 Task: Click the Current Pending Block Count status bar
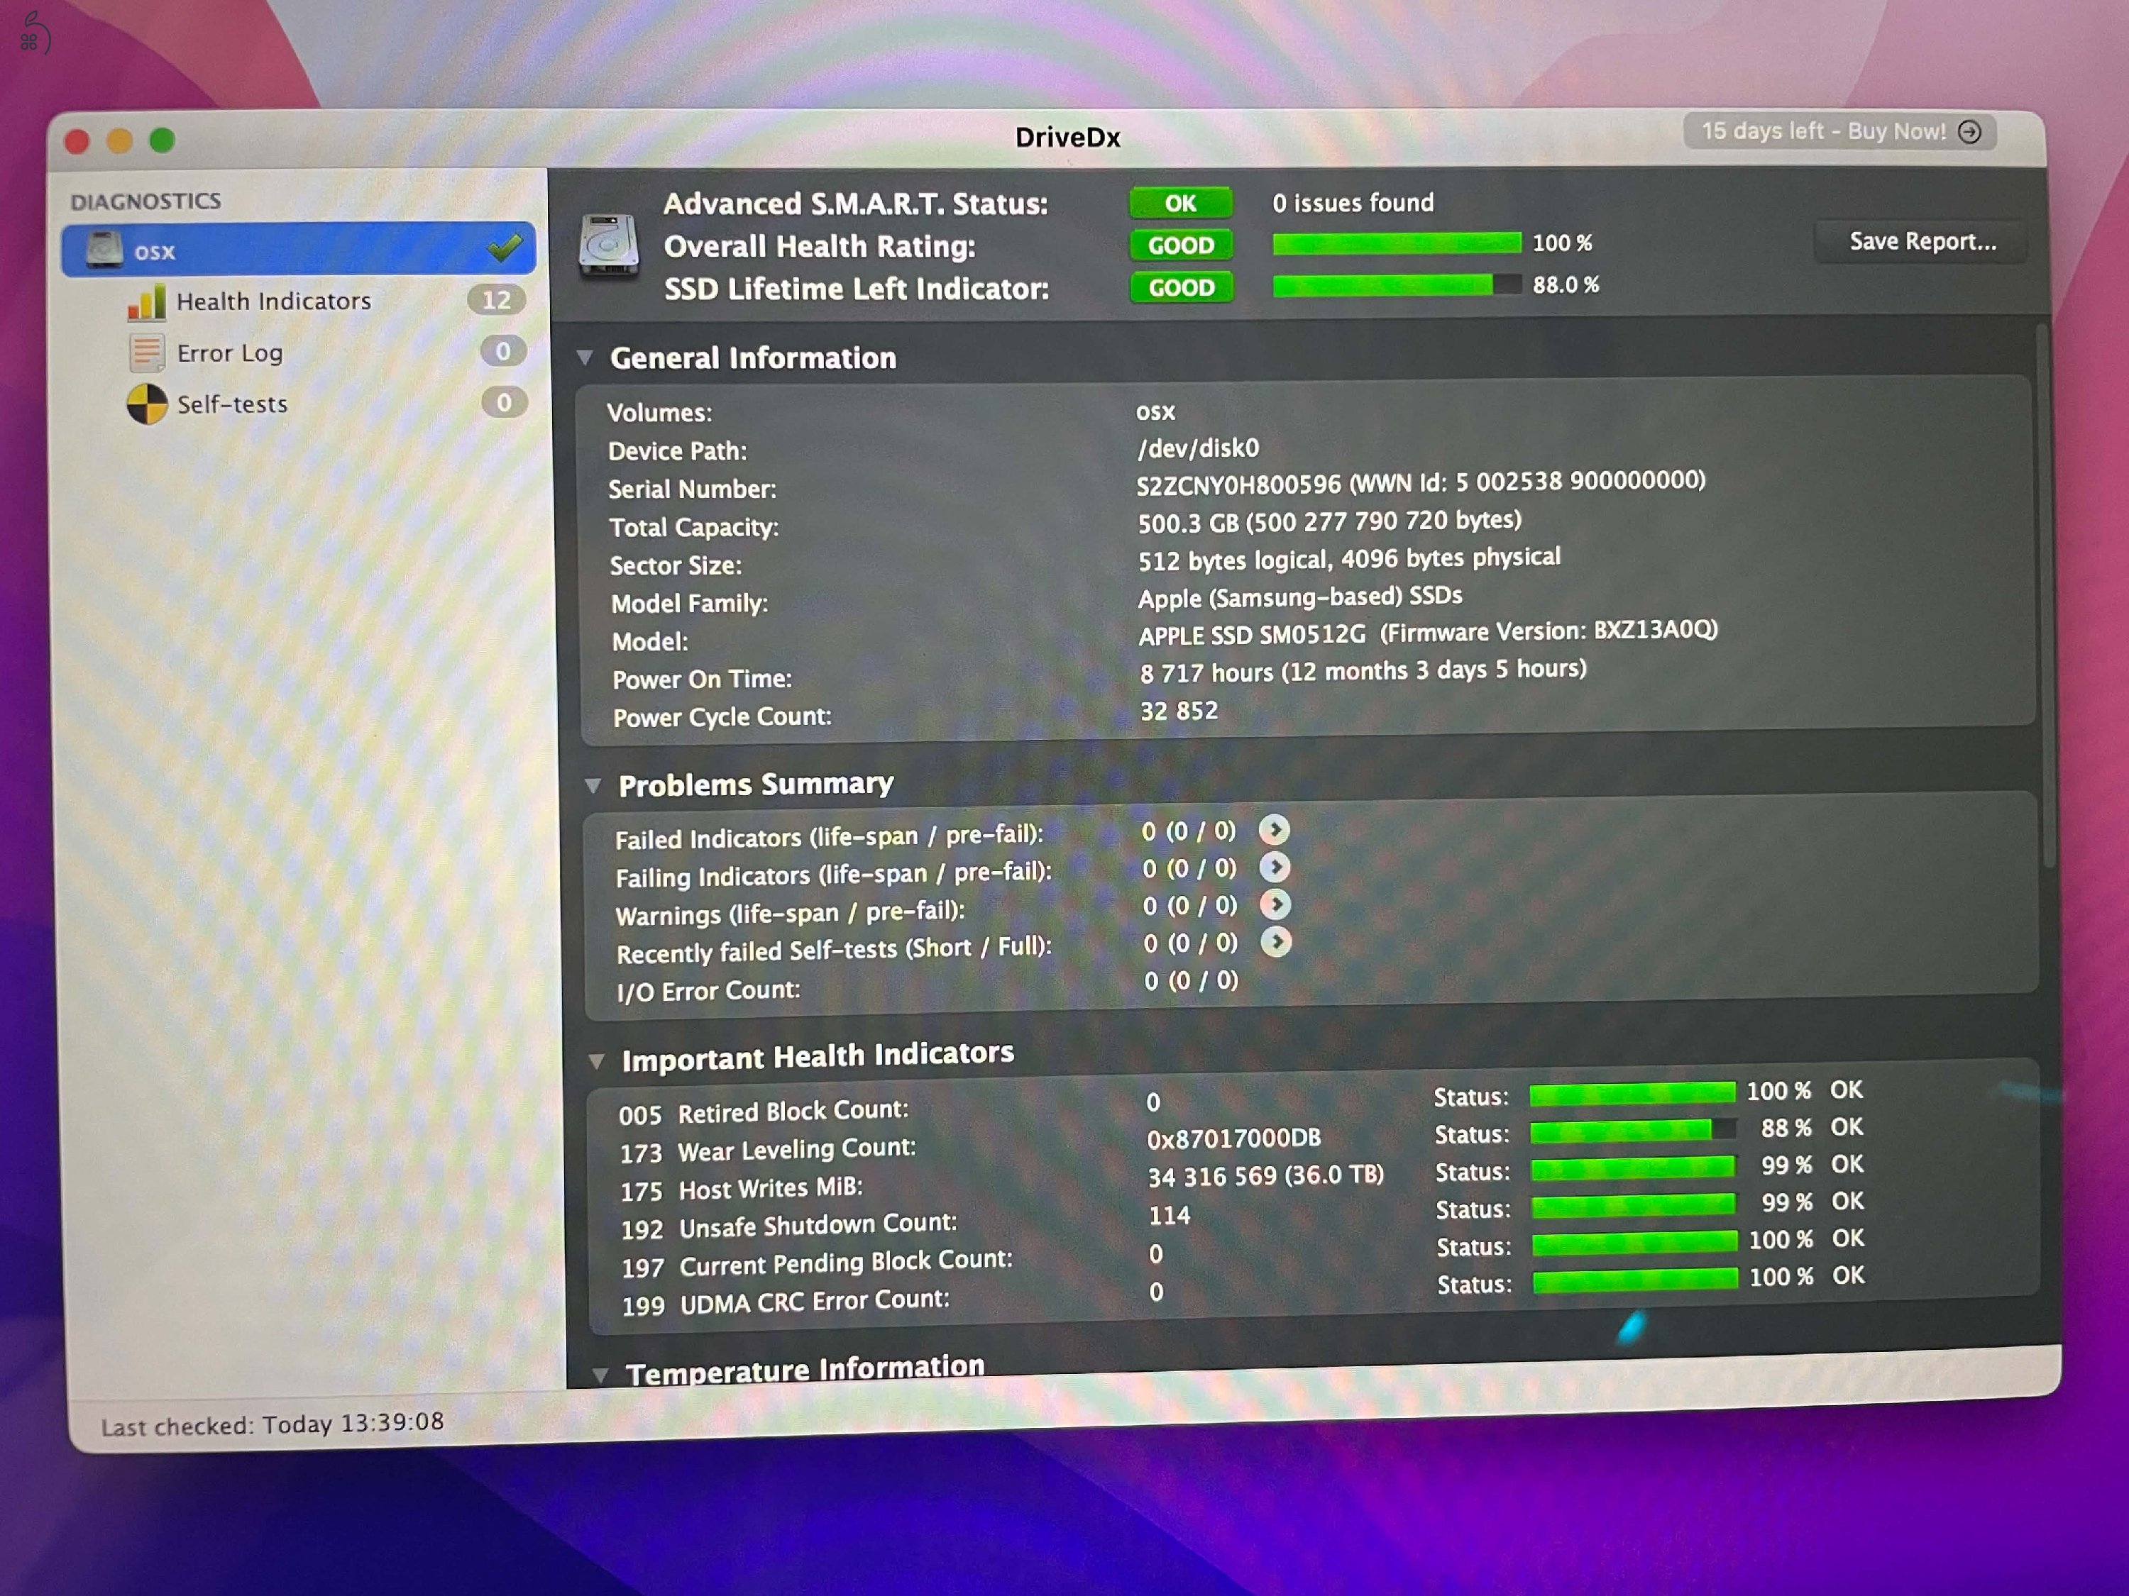coord(1635,1242)
